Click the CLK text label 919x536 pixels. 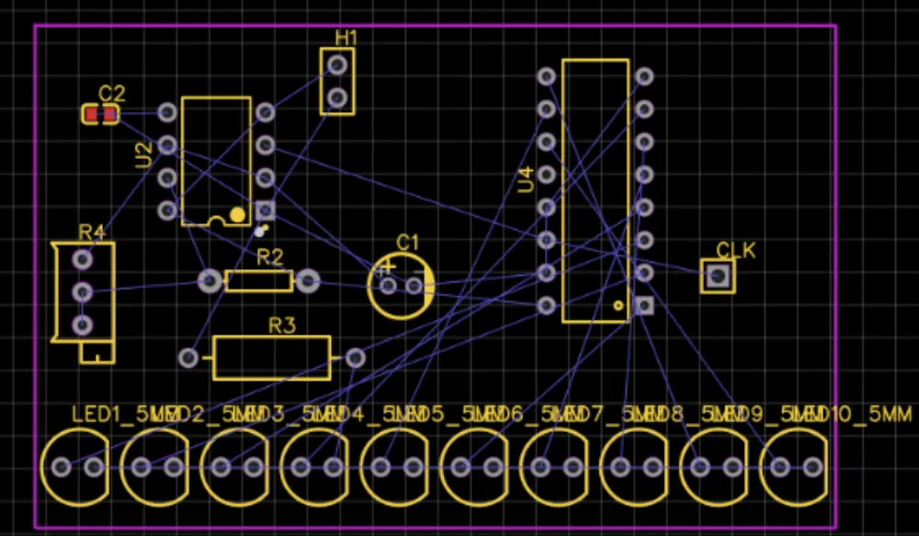(x=735, y=250)
